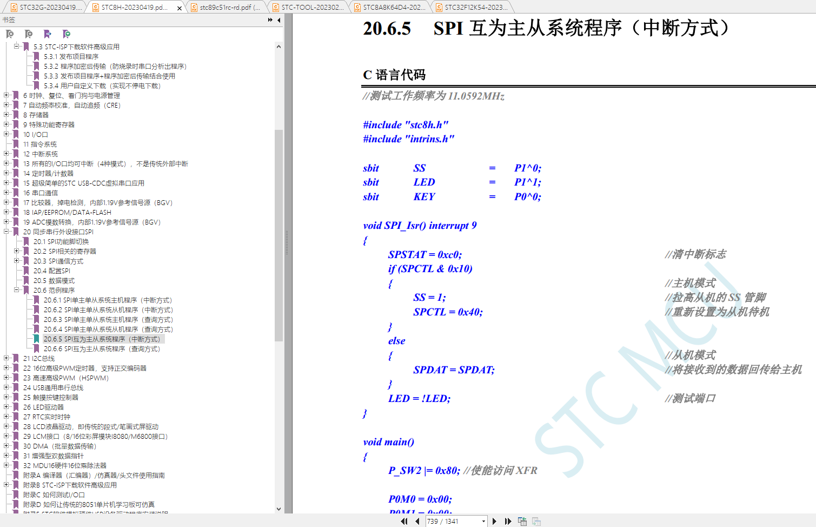816x527 pixels.
Task: Go to the next page
Action: pos(494,521)
